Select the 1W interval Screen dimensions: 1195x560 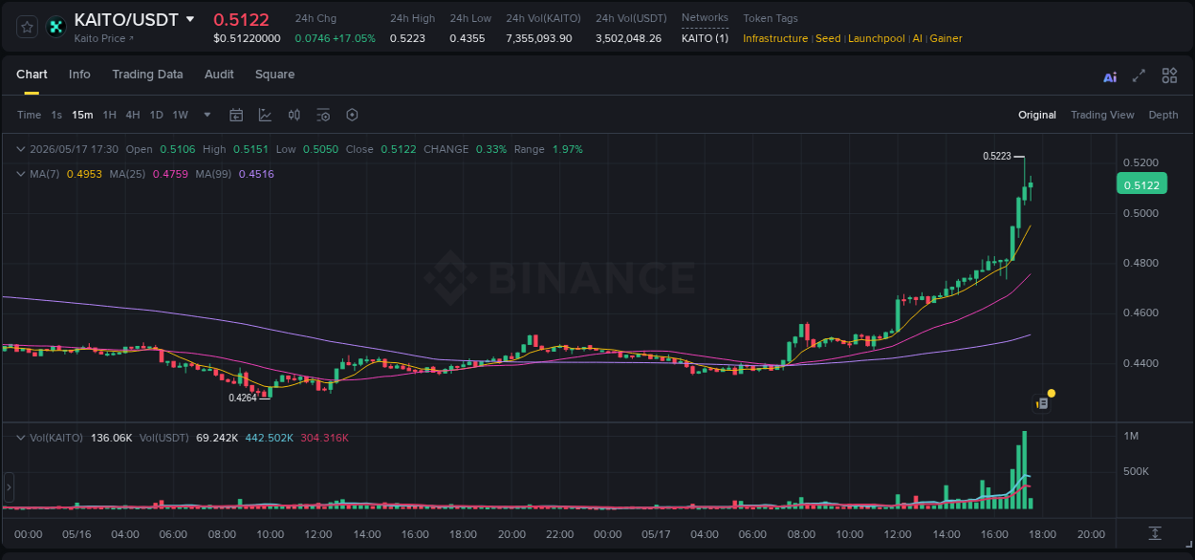[x=180, y=115]
